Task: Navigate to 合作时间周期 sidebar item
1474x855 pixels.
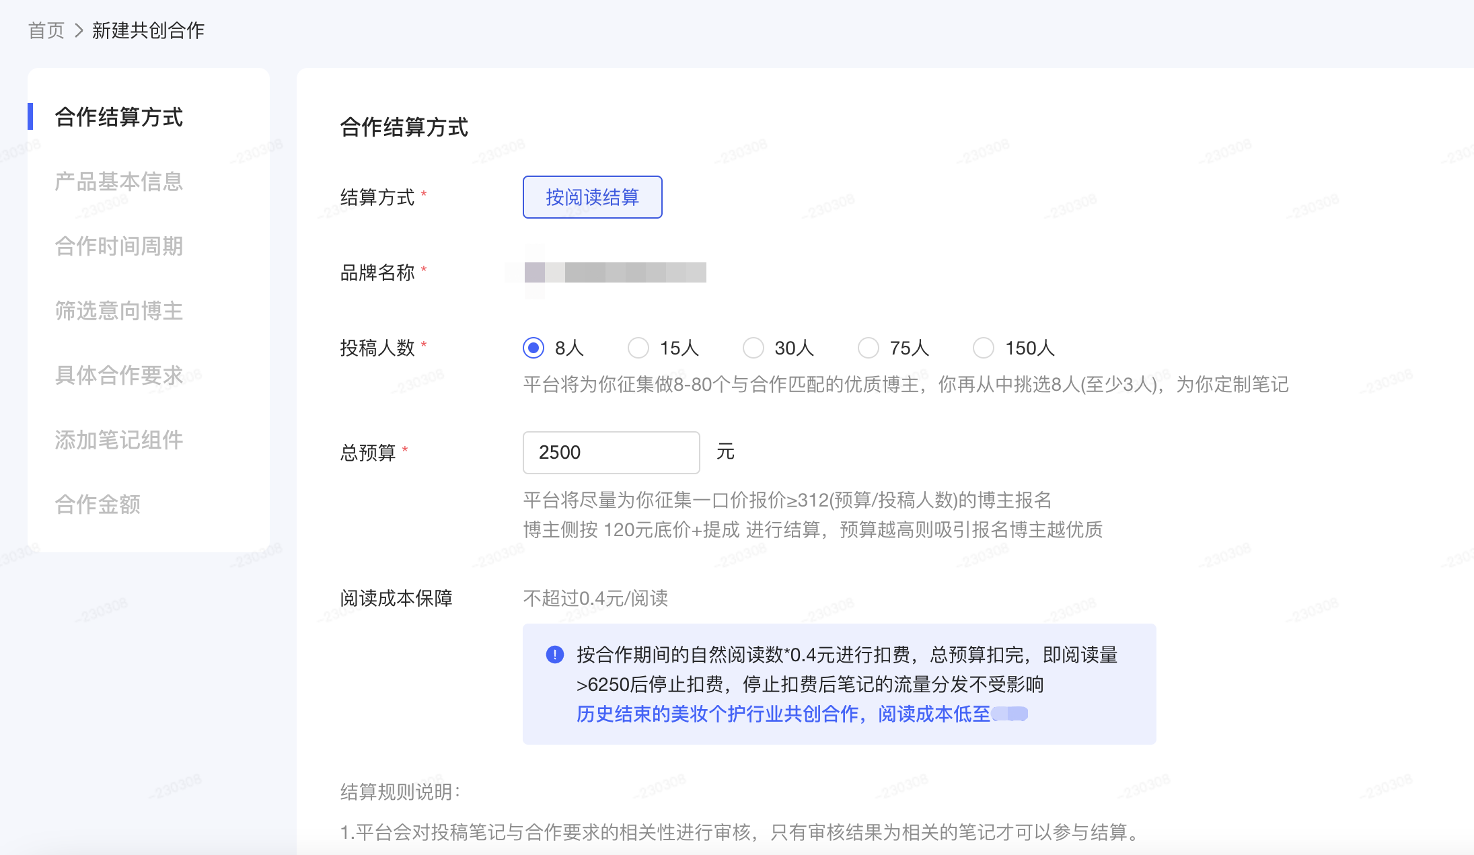Action: coord(119,246)
